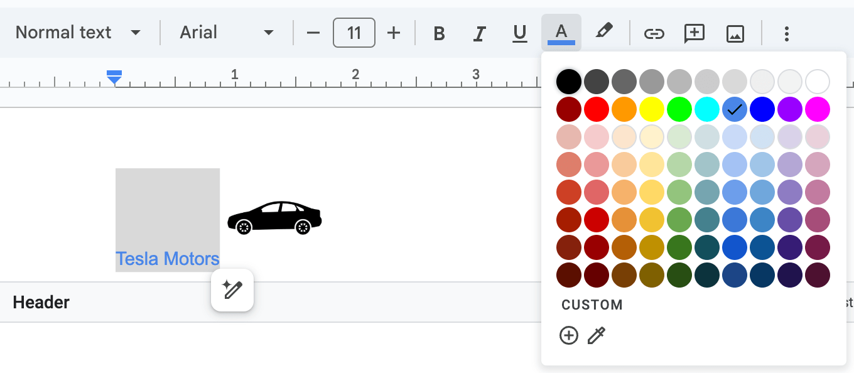Click the AI pencil suggestion button
854x373 pixels.
(x=232, y=289)
